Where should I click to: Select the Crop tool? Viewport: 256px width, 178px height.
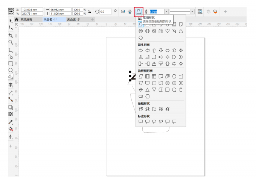(11, 35)
